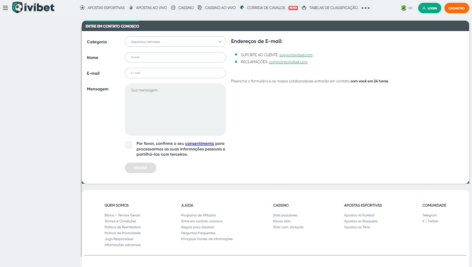Go to Apostas ao Vivo
Image resolution: width=472 pixels, height=267 pixels.
[151, 8]
